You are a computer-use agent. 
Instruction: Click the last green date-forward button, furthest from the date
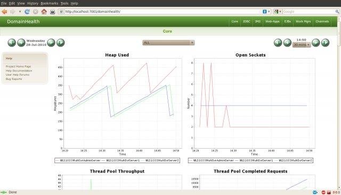pos(61,43)
